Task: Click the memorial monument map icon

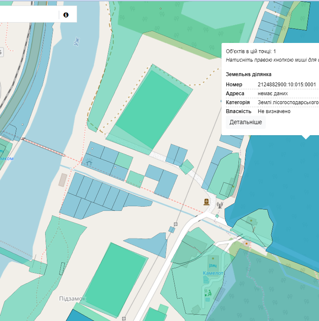Action: 207,202
